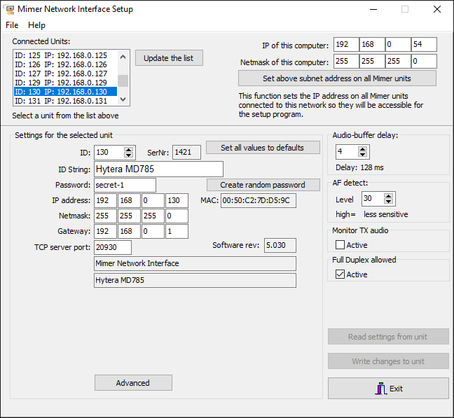The image size is (454, 418).
Task: Increase Audio-buffer delay with up arrow
Action: 362,149
